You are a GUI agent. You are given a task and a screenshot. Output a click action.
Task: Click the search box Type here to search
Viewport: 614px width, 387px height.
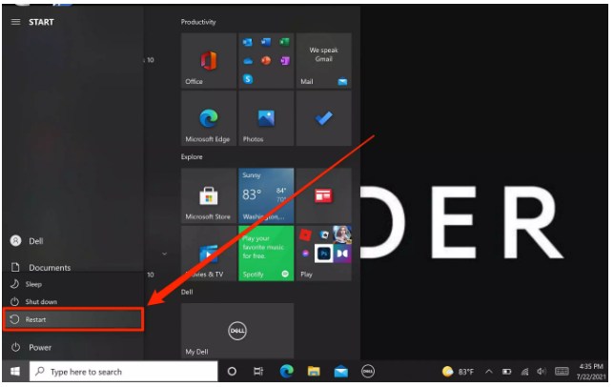click(124, 372)
